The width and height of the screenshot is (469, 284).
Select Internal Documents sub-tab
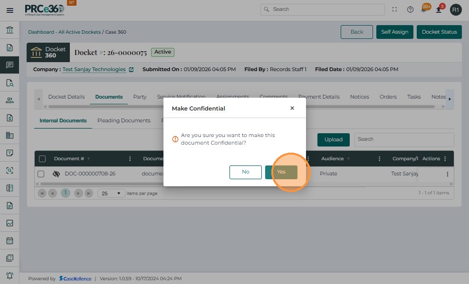63,121
